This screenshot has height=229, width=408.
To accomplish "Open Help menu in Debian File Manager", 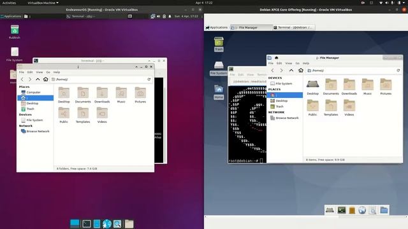I will click(x=306, y=63).
